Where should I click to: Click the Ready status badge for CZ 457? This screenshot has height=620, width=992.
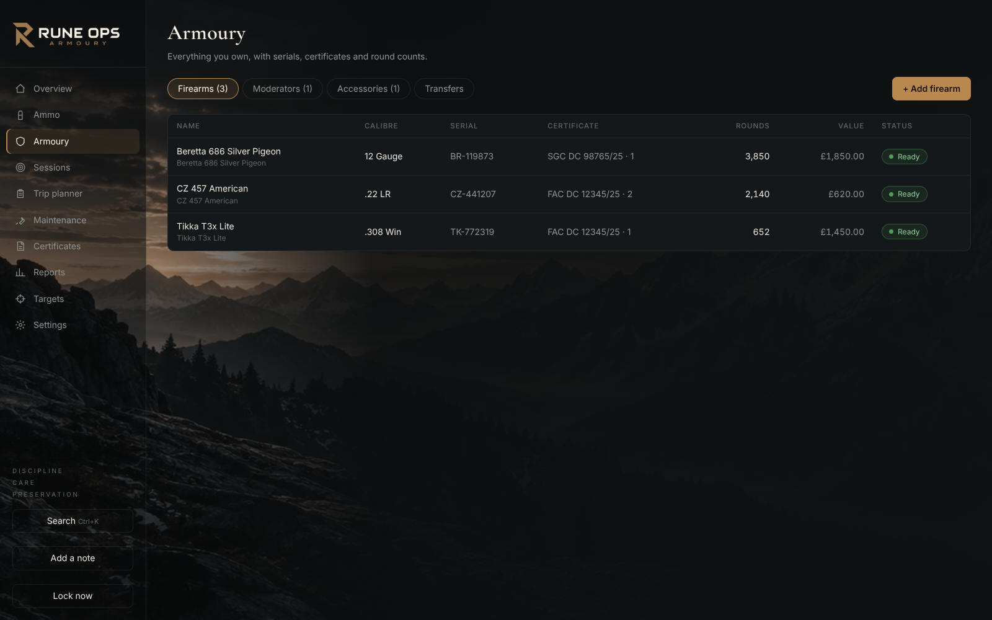pyautogui.click(x=904, y=194)
